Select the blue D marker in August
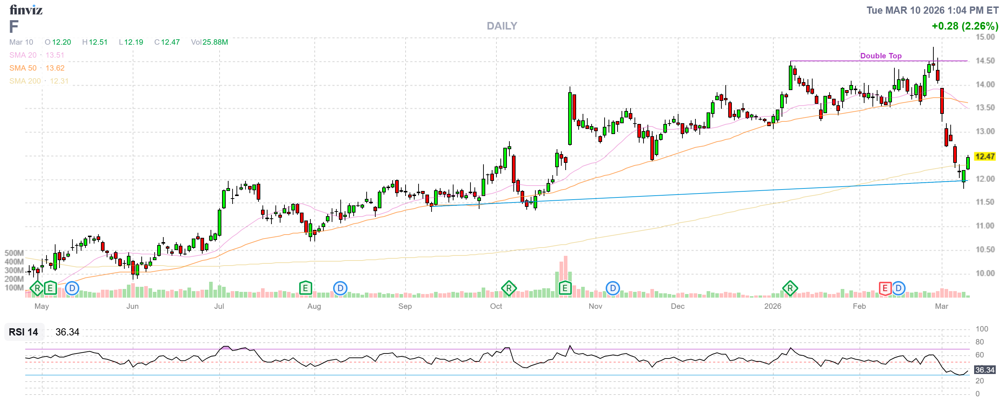 point(340,289)
